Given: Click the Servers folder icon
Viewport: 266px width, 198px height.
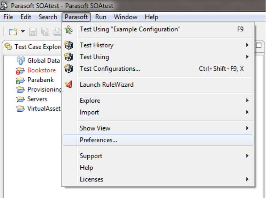Looking at the screenshot, I should (20, 99).
